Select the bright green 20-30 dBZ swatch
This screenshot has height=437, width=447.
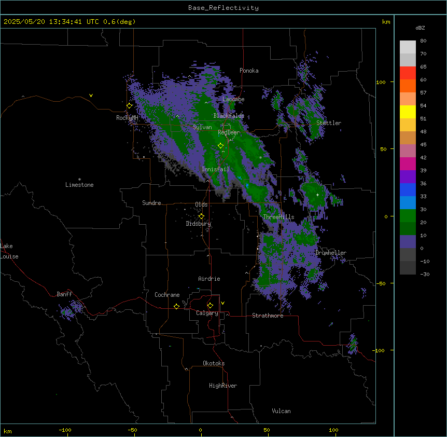pos(408,216)
